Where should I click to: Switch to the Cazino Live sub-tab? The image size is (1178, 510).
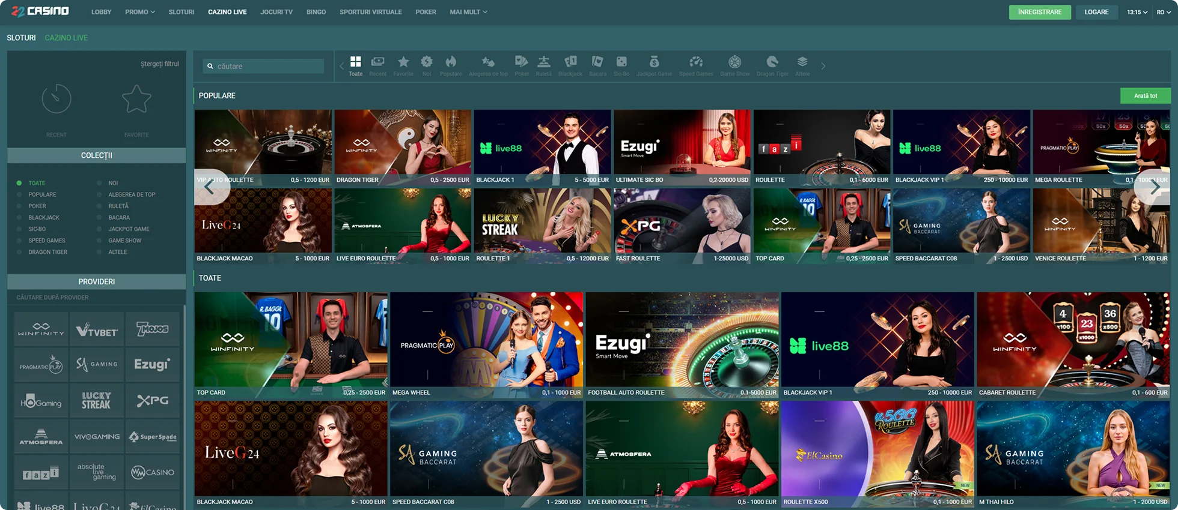click(x=66, y=38)
